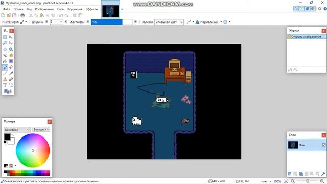Screen dimensions: 327x184
Task: Select the Eraser tool
Action: coord(11,67)
